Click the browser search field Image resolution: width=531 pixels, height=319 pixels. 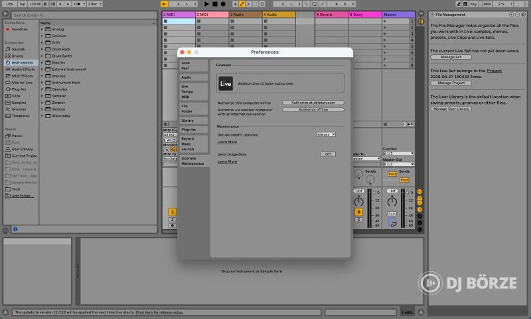pyautogui.click(x=84, y=15)
